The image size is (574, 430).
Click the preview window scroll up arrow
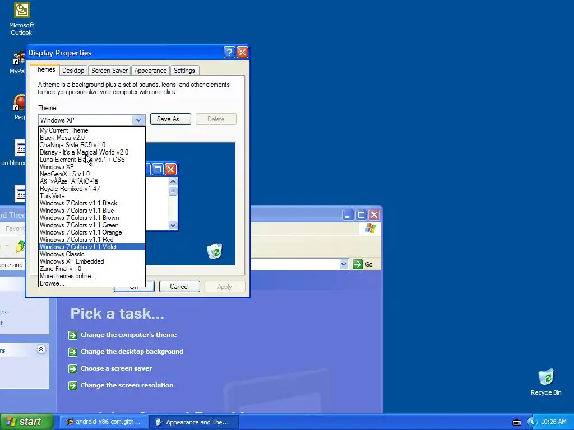173,182
